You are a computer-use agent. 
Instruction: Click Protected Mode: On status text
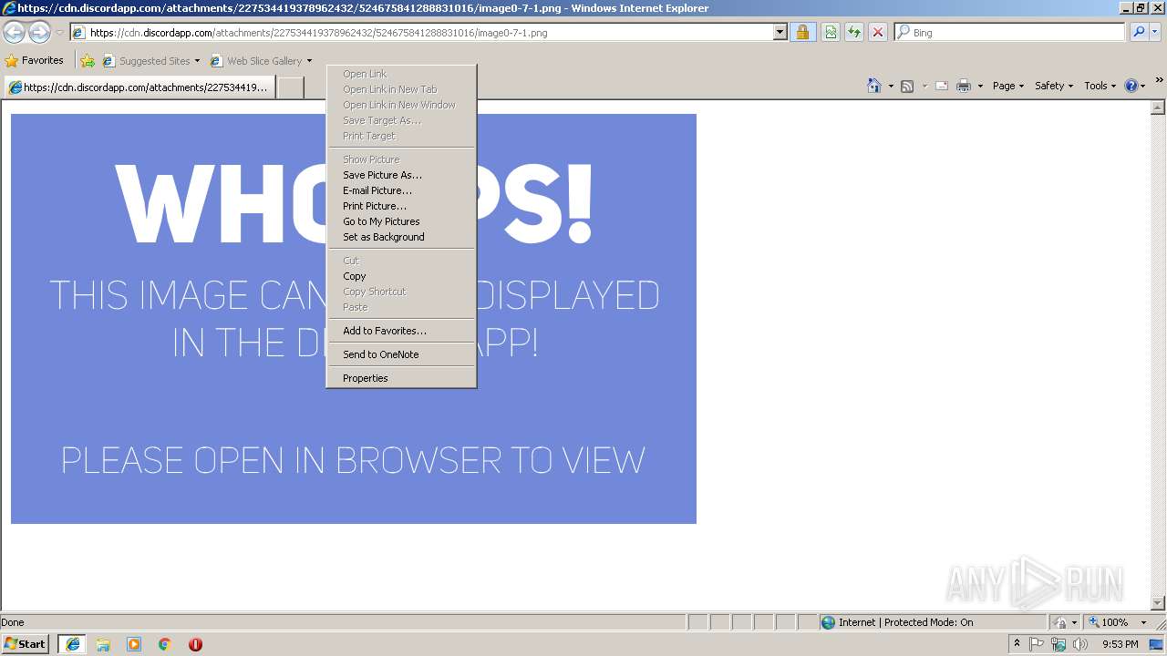coord(928,622)
